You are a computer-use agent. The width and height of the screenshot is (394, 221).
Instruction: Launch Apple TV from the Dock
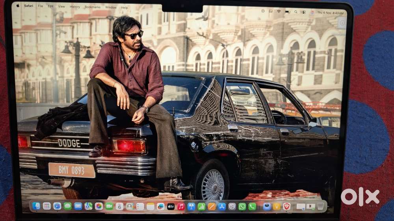pos(171,206)
